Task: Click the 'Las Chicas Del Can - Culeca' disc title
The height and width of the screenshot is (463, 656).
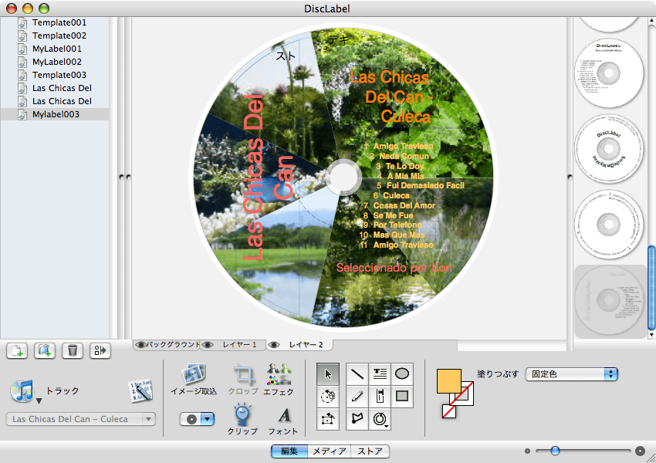Action: click(x=391, y=96)
